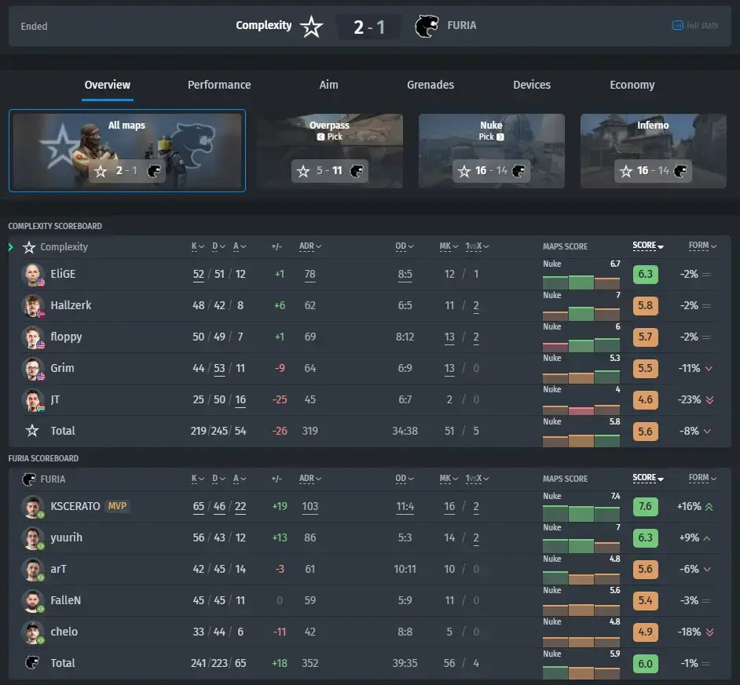Click EliGE's 6.3 score badge
The width and height of the screenshot is (740, 685).
click(645, 275)
